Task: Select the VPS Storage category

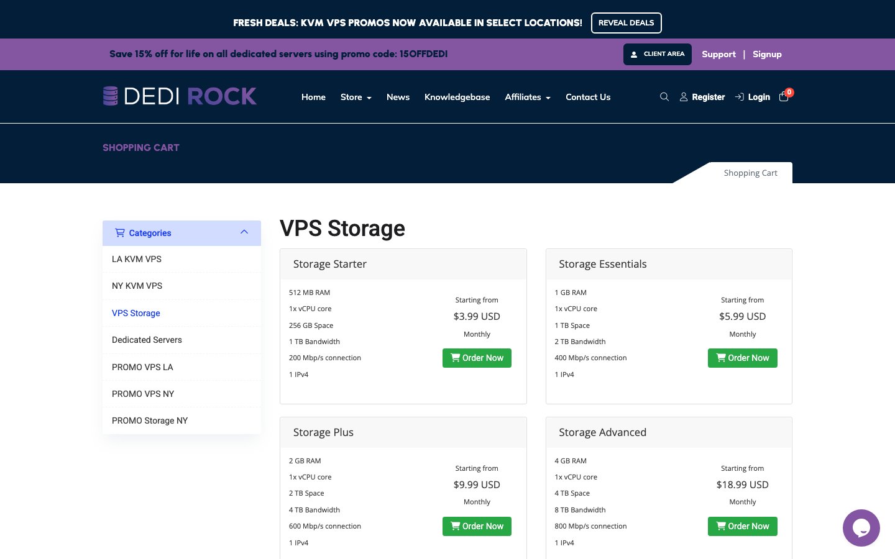Action: [x=181, y=313]
